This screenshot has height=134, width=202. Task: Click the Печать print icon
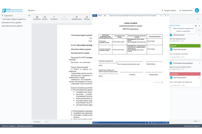pyautogui.click(x=45, y=17)
